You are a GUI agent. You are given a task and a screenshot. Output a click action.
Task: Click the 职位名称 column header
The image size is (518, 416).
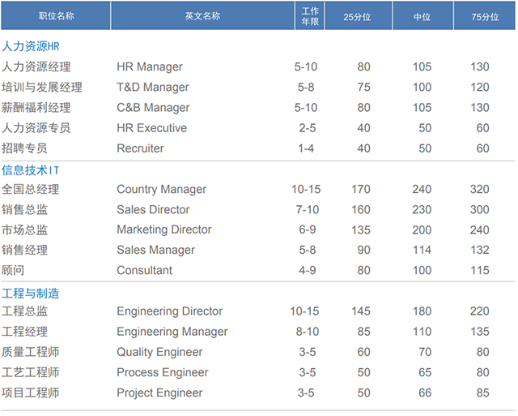(56, 15)
